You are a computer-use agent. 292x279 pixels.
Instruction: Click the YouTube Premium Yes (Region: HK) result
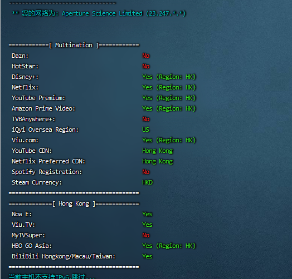(169, 98)
